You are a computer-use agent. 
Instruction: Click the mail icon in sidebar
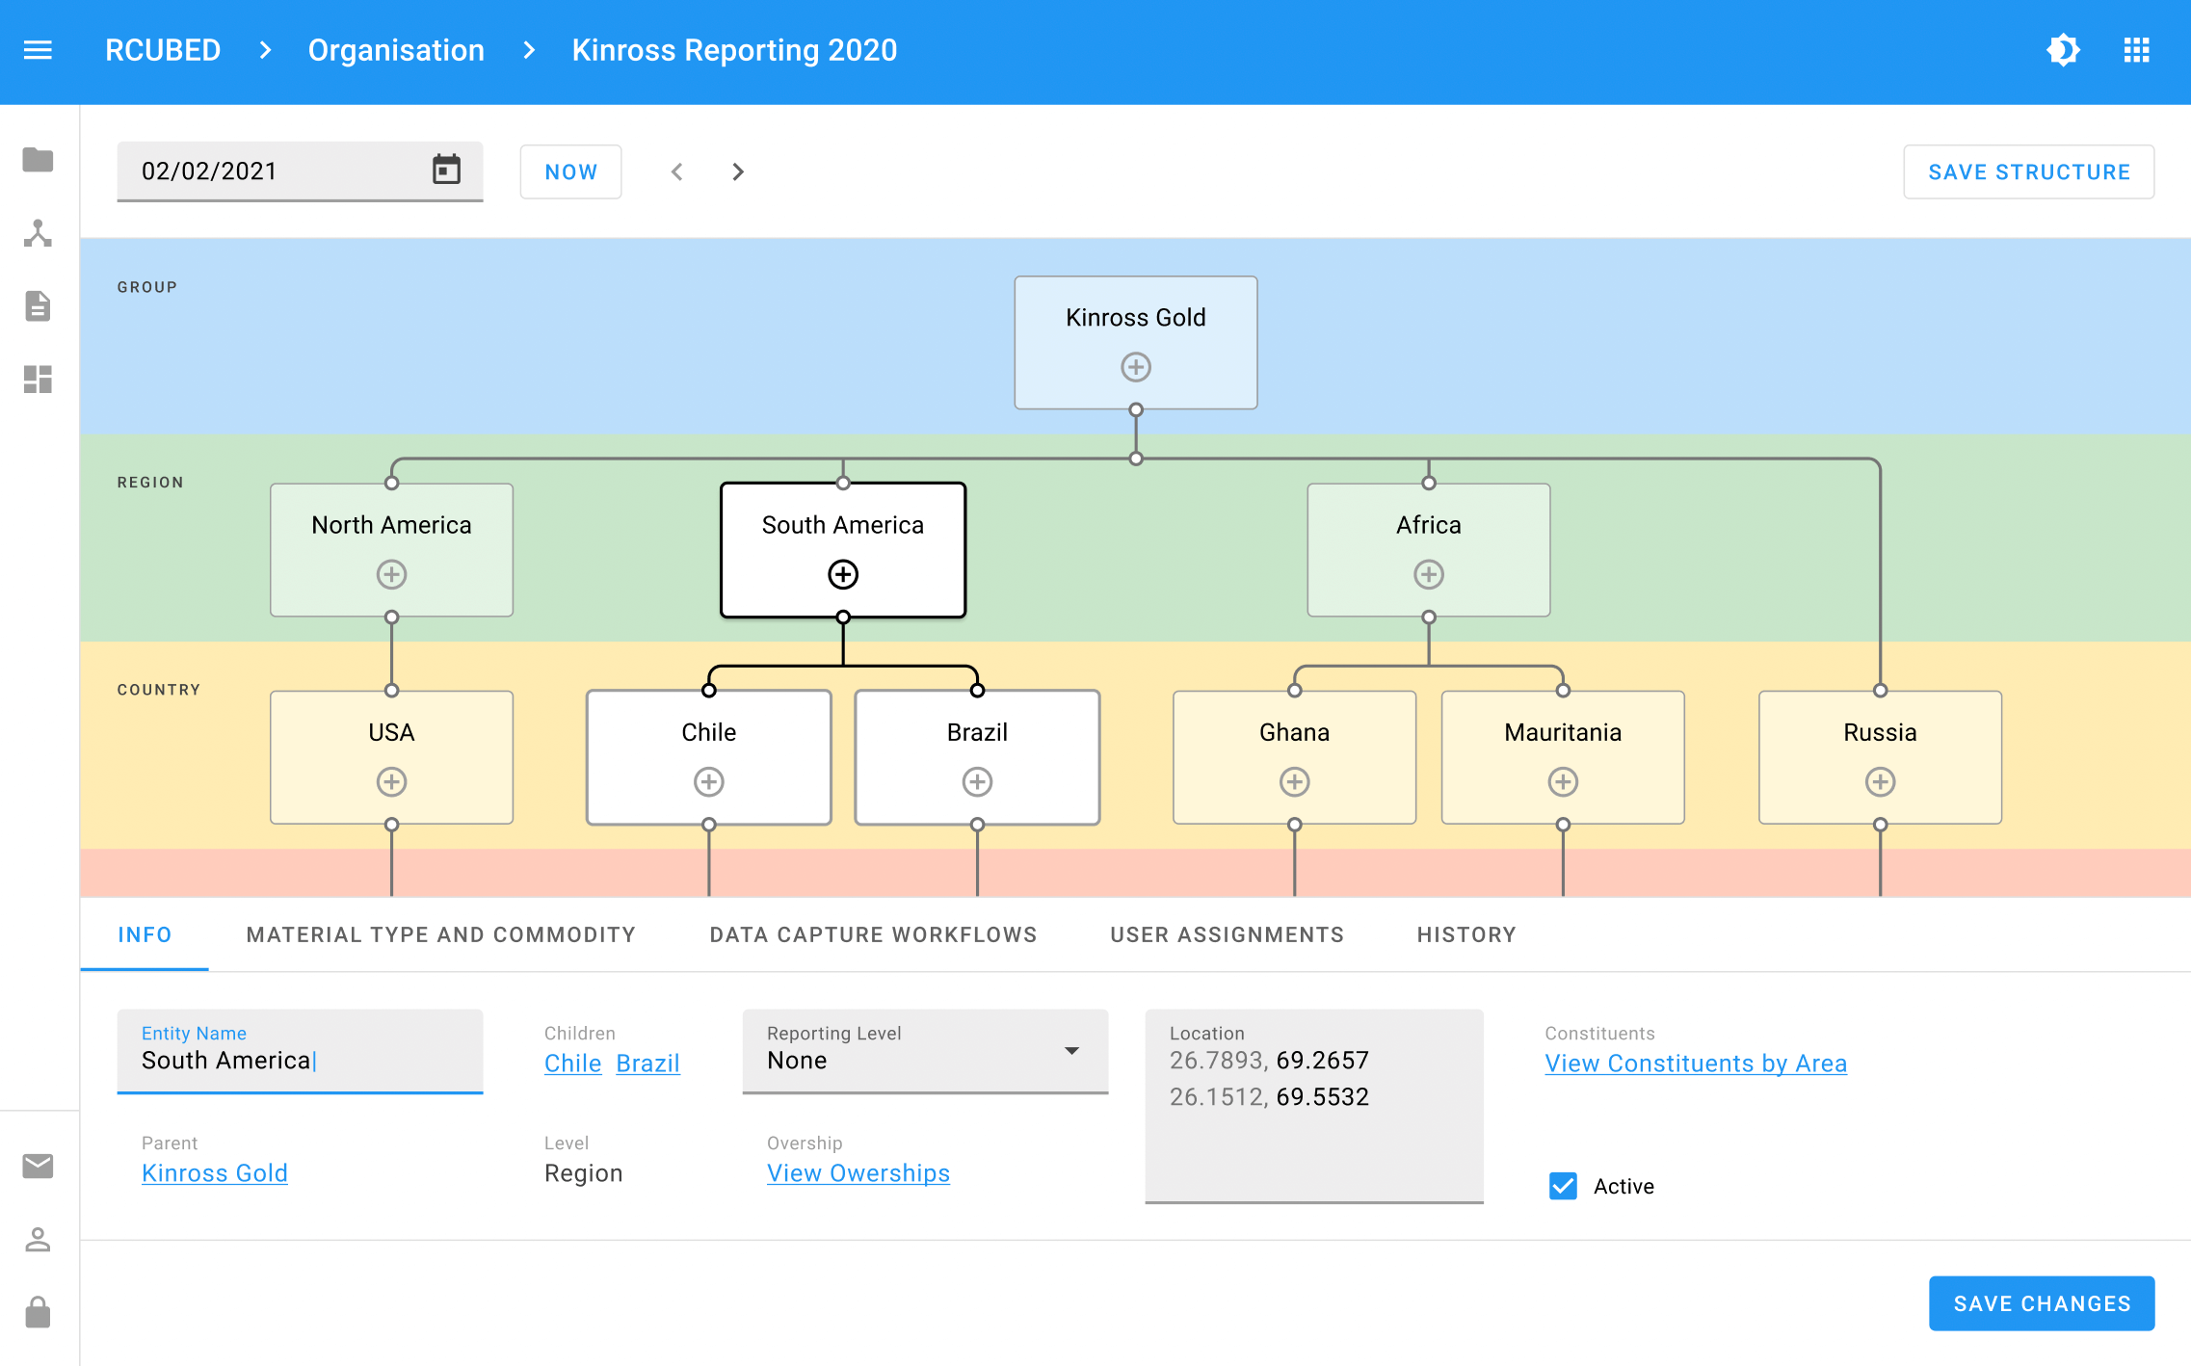pyautogui.click(x=38, y=1167)
